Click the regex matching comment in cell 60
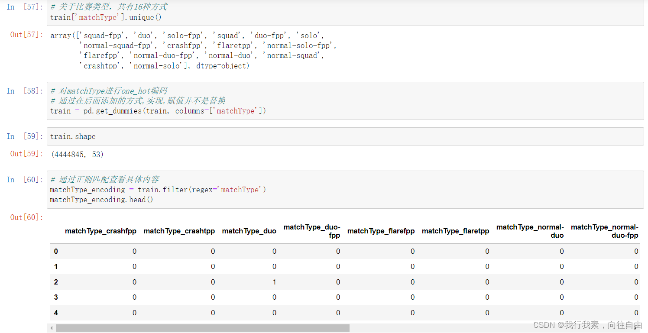This screenshot has height=333, width=648. (x=105, y=180)
